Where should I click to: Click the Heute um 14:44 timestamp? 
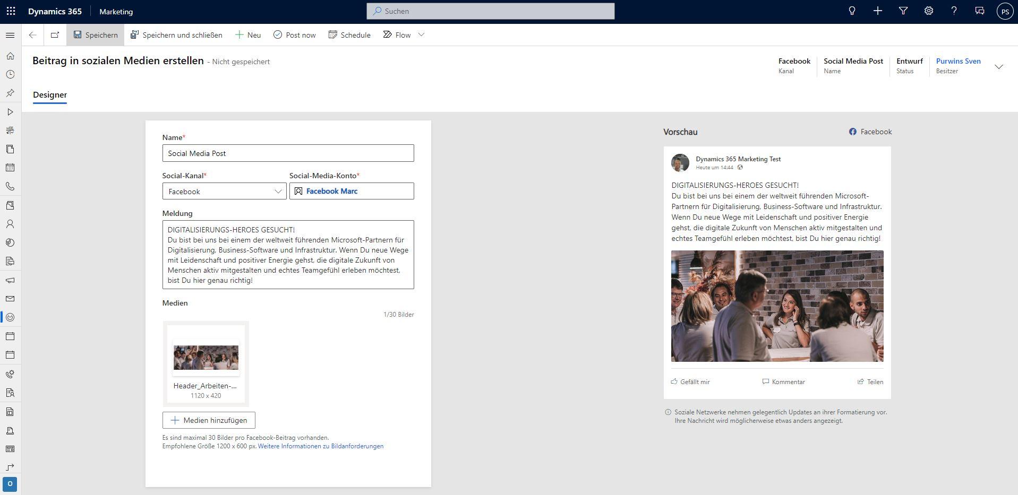click(714, 168)
